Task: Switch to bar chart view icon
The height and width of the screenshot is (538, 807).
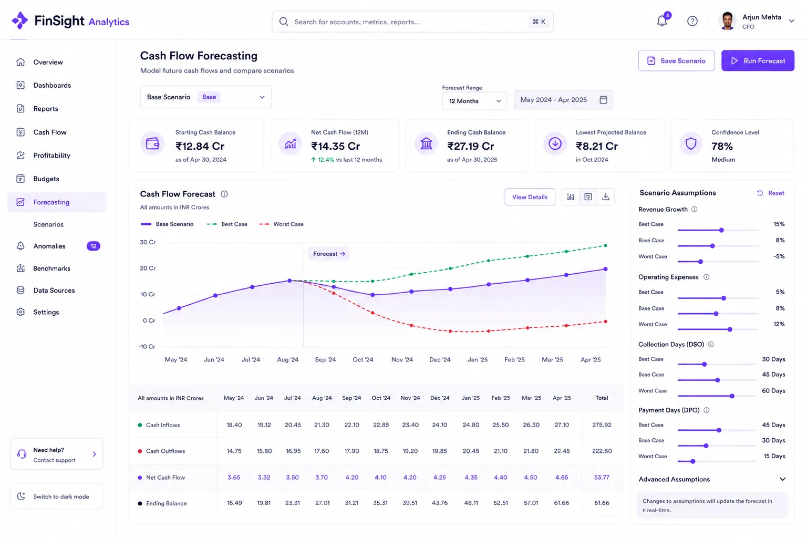Action: (571, 197)
